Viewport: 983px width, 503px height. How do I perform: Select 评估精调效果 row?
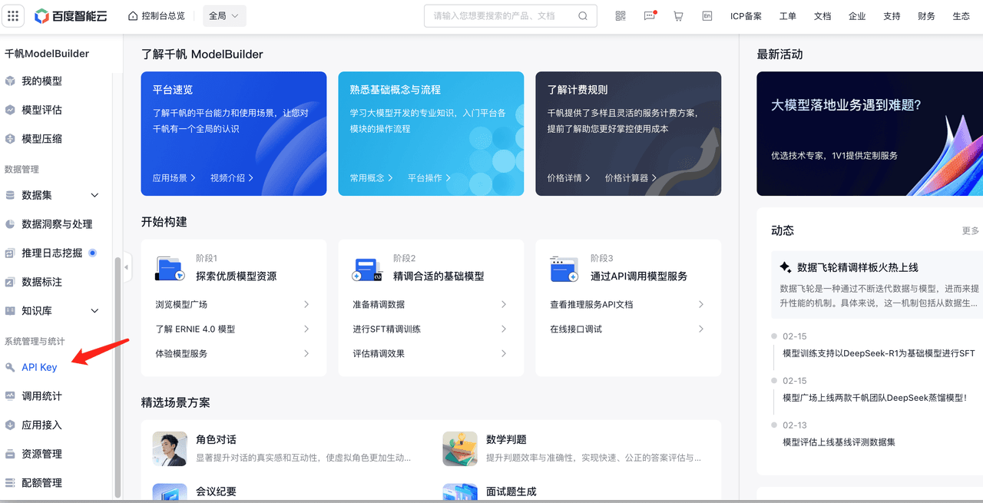click(430, 353)
